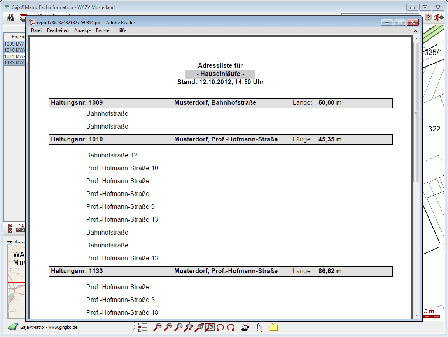Click the binoculars search icon
This screenshot has height=337, width=448.
pos(11,18)
